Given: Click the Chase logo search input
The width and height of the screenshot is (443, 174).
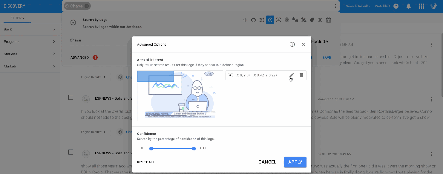Looking at the screenshot, I should click(x=101, y=40).
